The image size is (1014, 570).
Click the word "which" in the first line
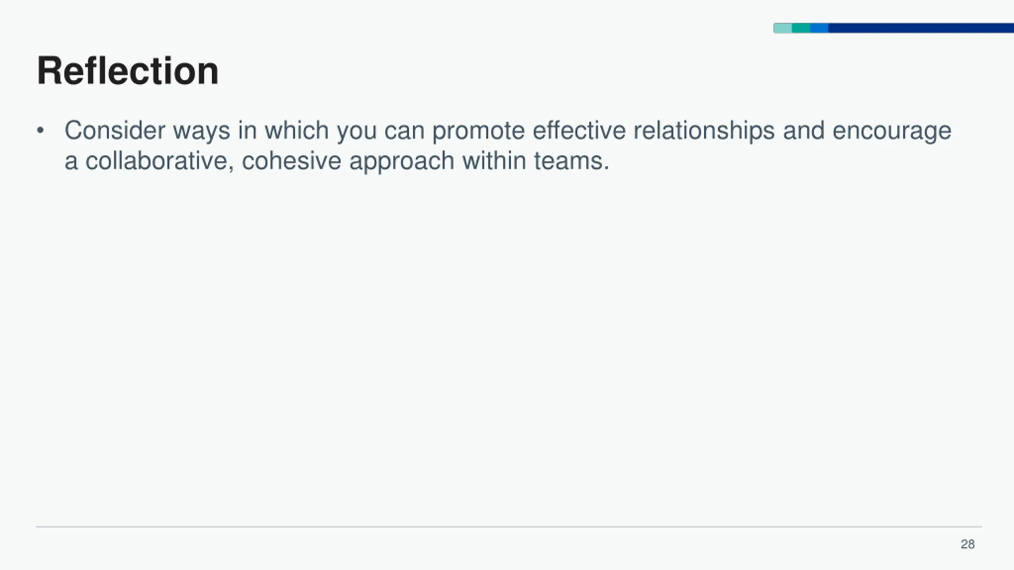tap(297, 131)
